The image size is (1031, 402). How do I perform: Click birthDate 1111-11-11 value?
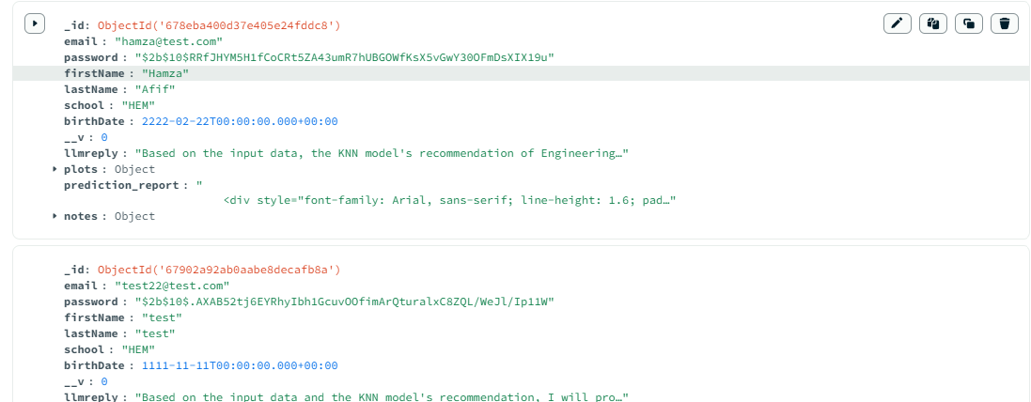(240, 365)
